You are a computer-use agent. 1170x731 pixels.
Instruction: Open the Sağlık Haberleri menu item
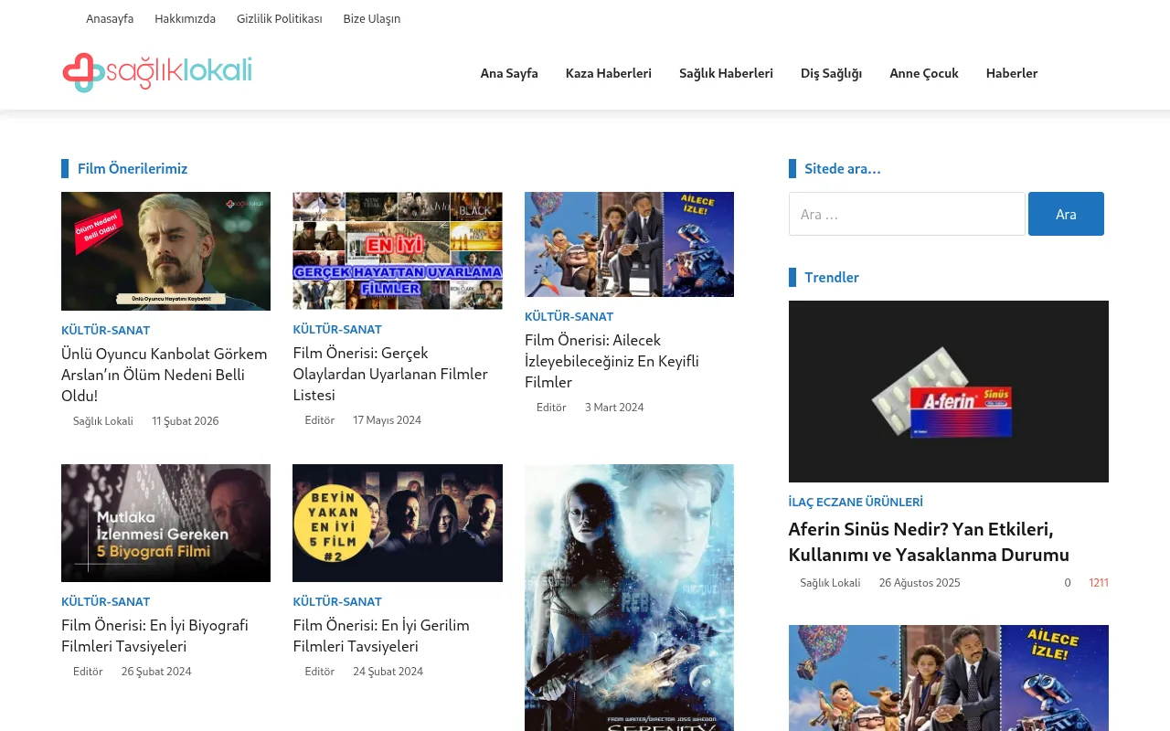pyautogui.click(x=726, y=73)
